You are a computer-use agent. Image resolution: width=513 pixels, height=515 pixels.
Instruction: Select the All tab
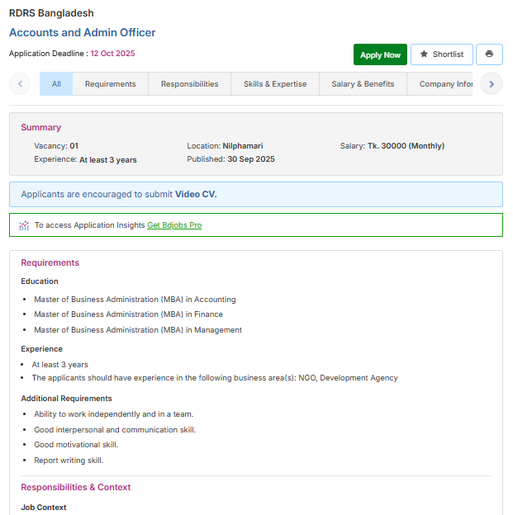click(x=56, y=84)
